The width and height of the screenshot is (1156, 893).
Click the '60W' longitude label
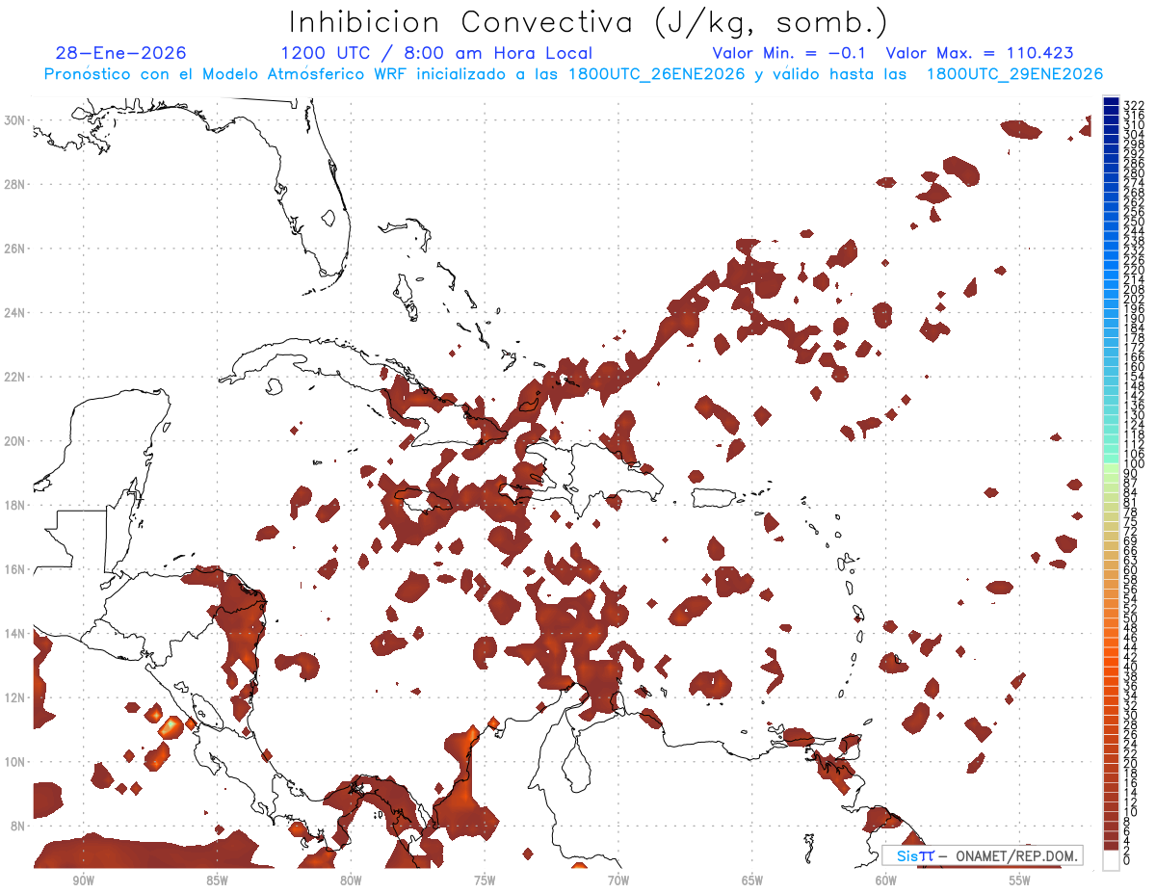(886, 881)
